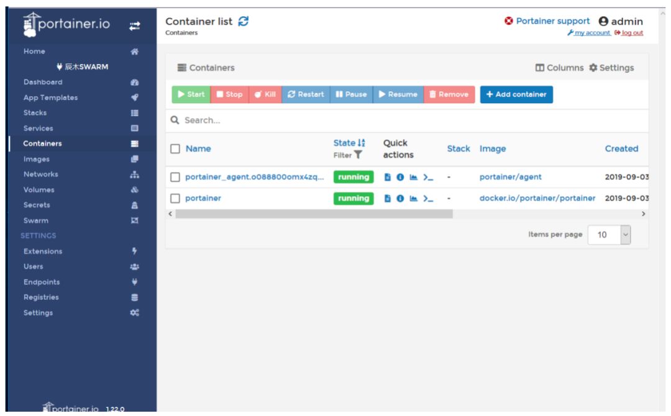Open inspect info icon for portainer_agent container

tap(400, 177)
